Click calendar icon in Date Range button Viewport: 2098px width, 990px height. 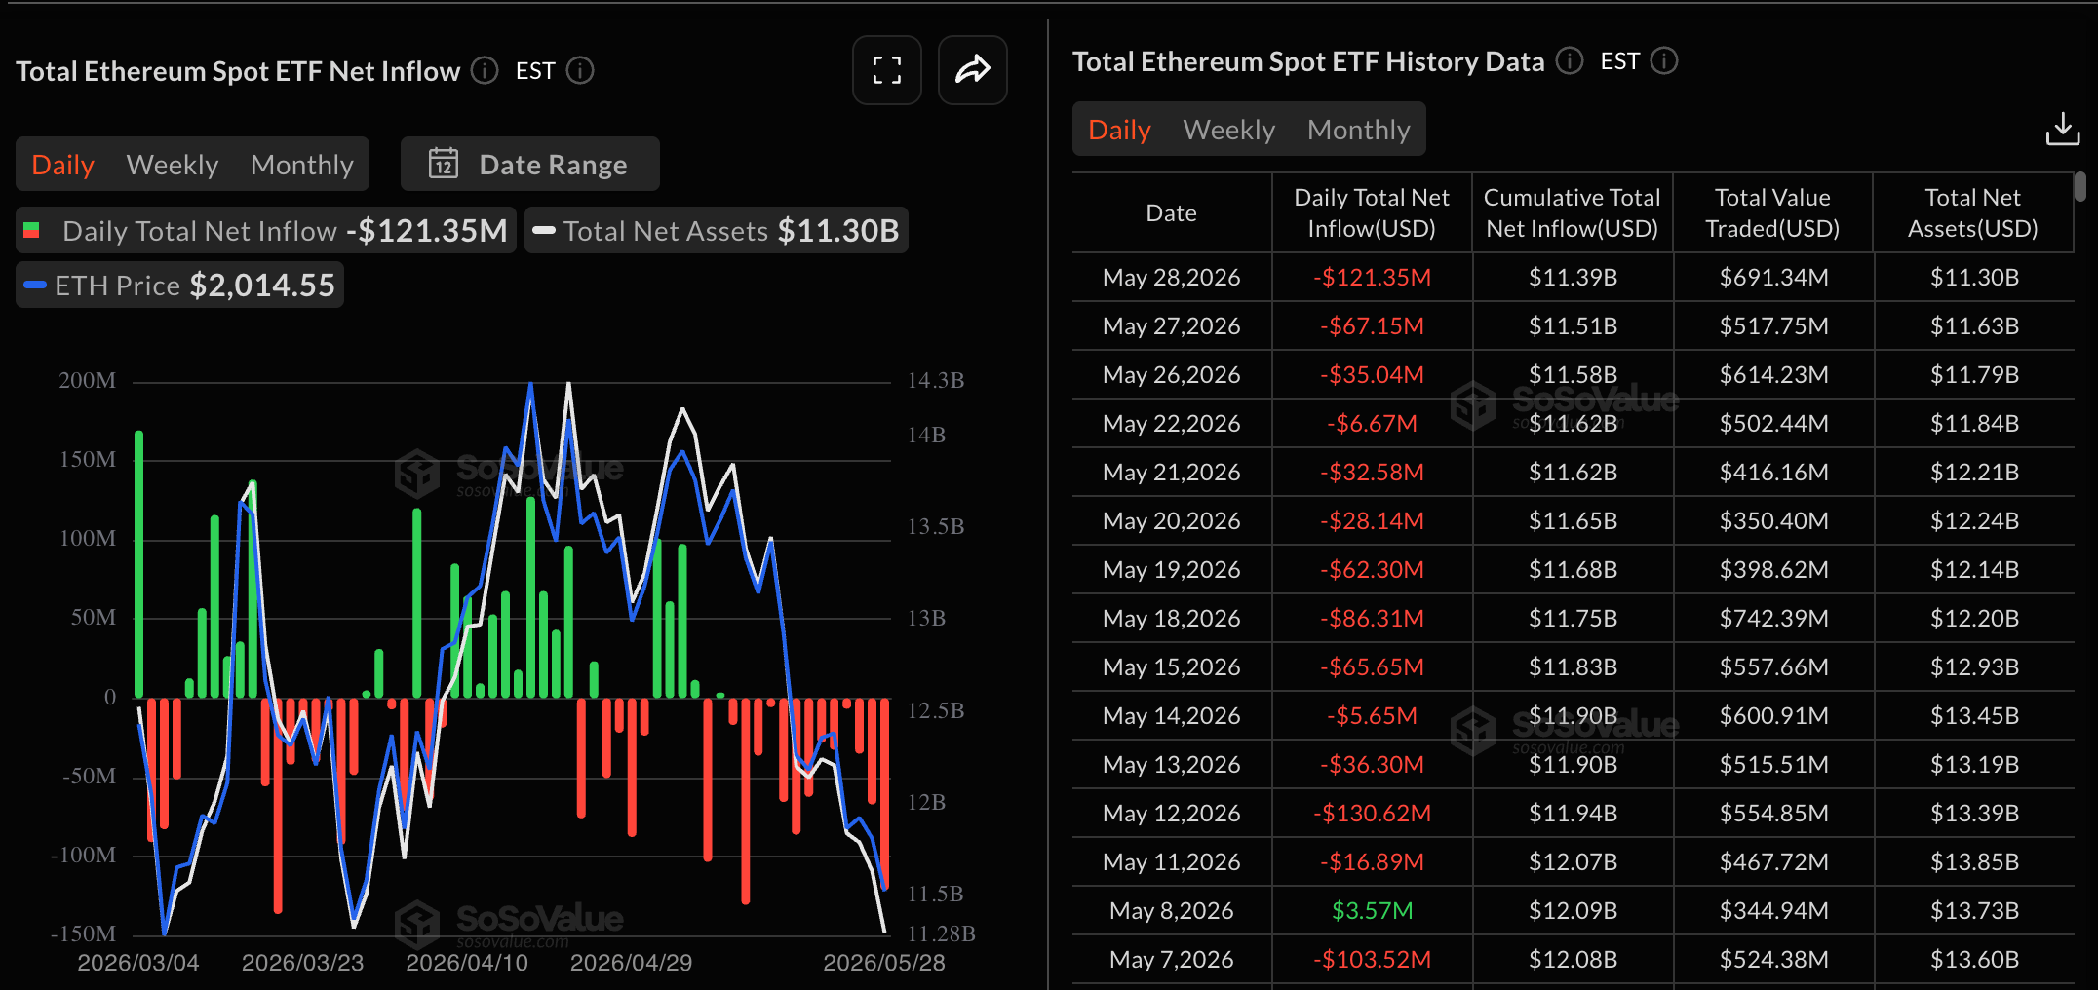[x=444, y=164]
